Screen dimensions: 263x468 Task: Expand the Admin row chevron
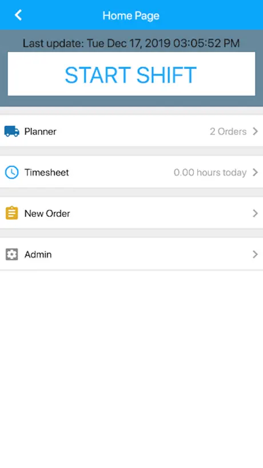(255, 254)
